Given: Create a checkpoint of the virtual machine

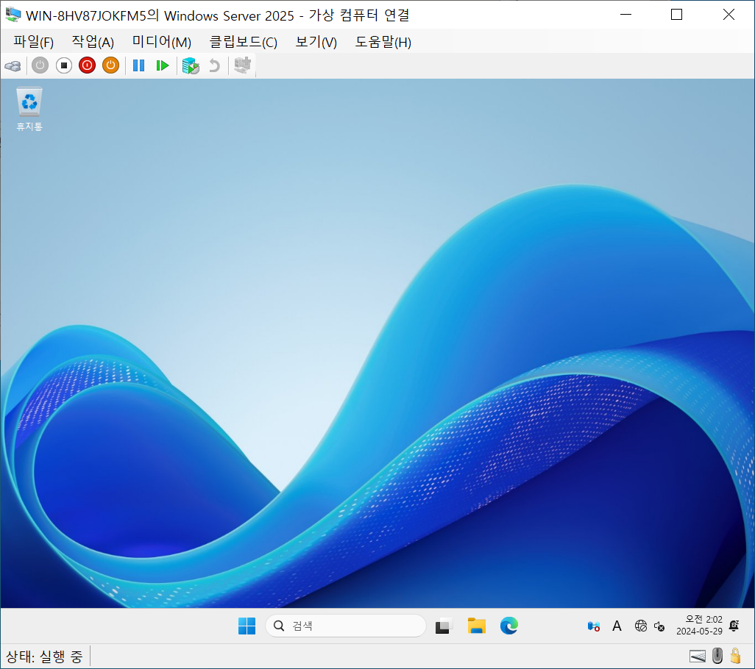Looking at the screenshot, I should coord(190,65).
